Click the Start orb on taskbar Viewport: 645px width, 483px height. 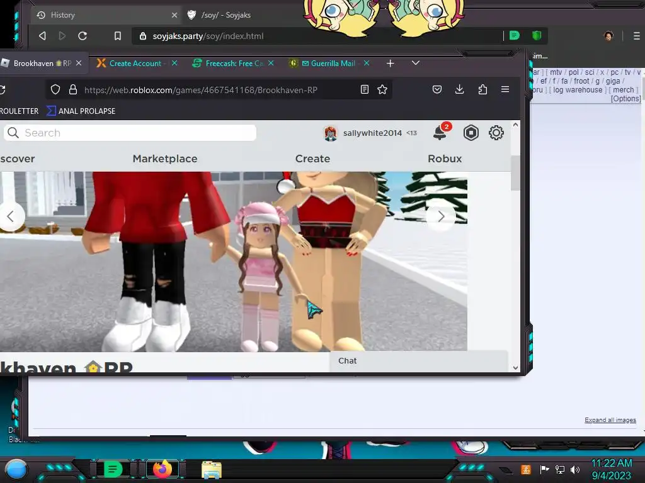click(16, 469)
